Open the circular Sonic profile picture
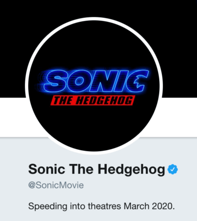The height and width of the screenshot is (221, 197). pyautogui.click(x=94, y=86)
